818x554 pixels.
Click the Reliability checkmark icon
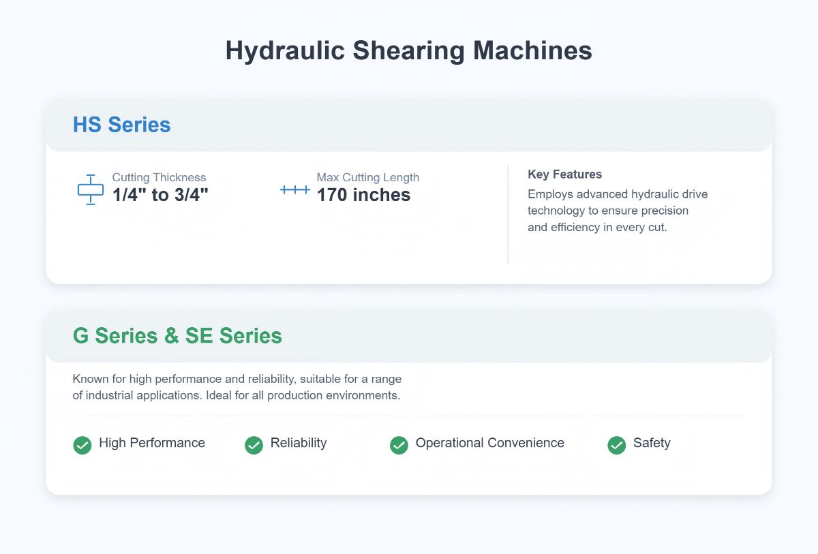(254, 445)
